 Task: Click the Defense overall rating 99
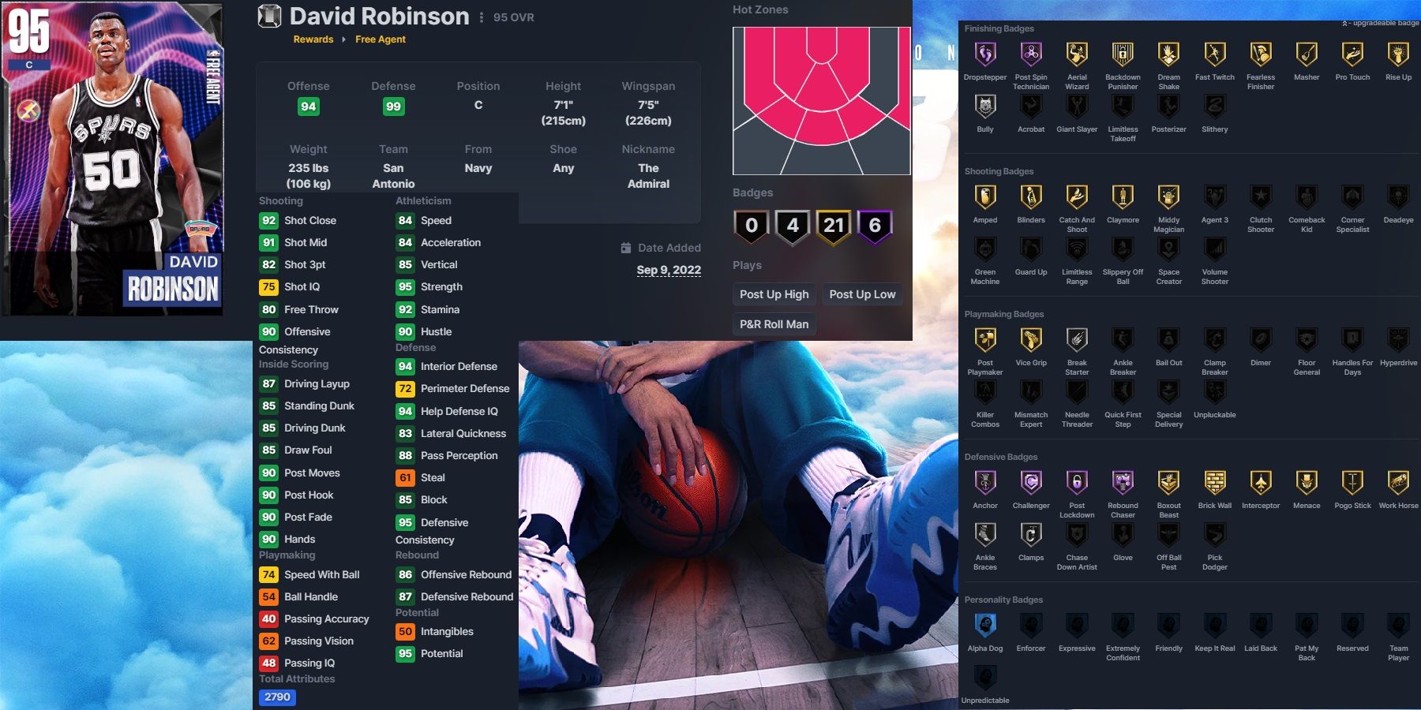pyautogui.click(x=393, y=106)
